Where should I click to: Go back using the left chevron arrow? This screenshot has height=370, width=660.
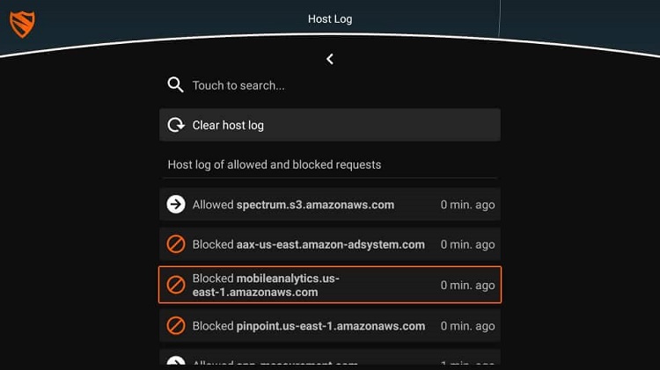pos(330,59)
